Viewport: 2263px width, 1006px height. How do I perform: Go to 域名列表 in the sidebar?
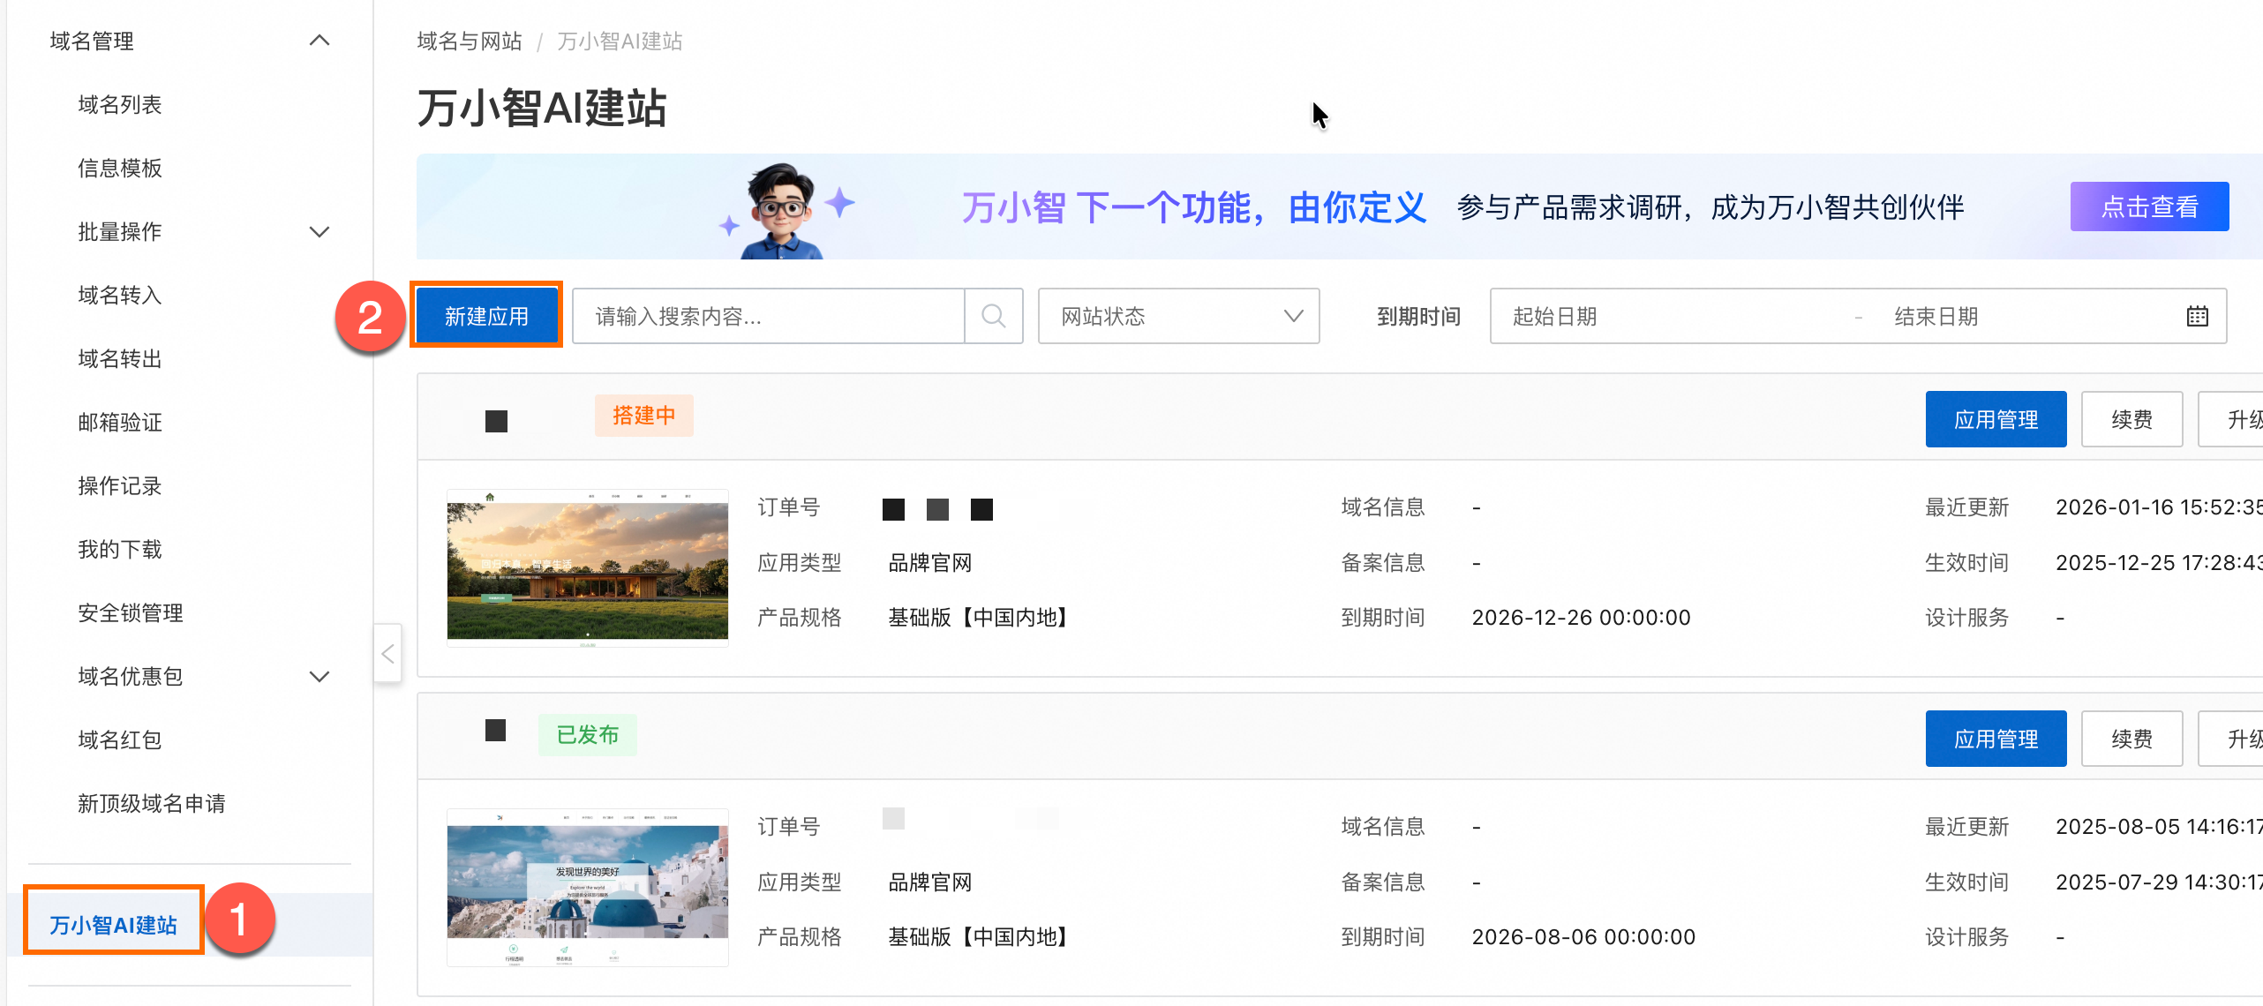pyautogui.click(x=119, y=105)
